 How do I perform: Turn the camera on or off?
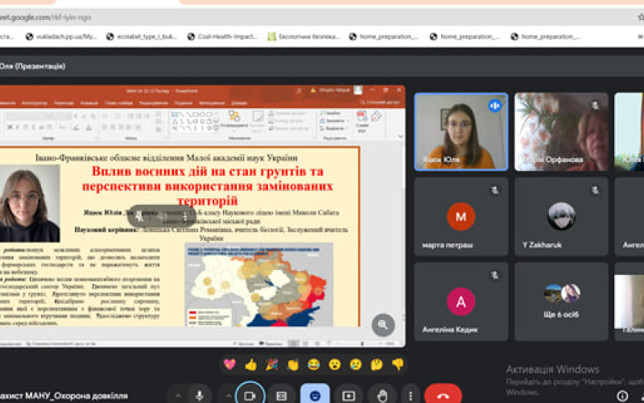point(250,395)
